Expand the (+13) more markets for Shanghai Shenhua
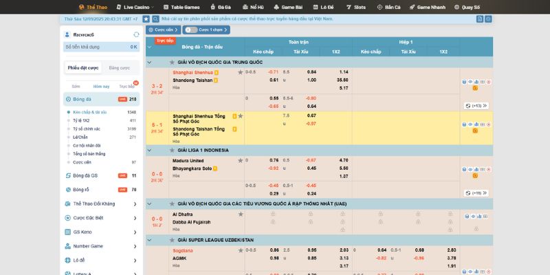This screenshot has width=550, height=275. 476,106
